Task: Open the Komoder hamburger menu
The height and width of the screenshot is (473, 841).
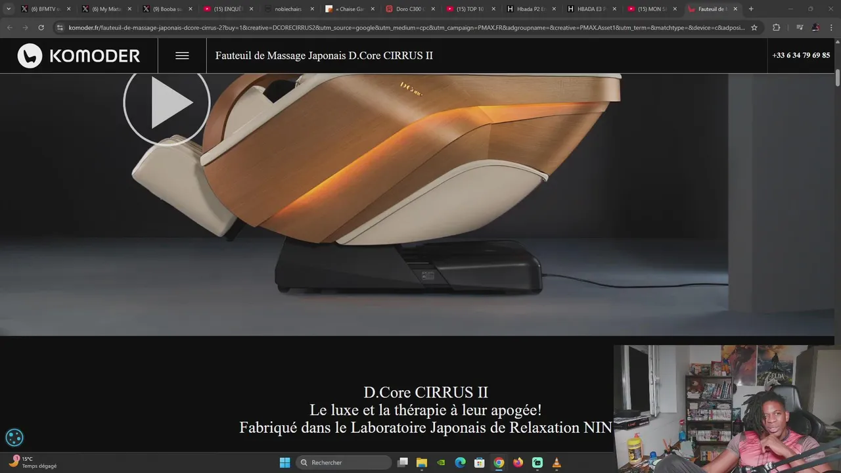Action: (x=182, y=56)
